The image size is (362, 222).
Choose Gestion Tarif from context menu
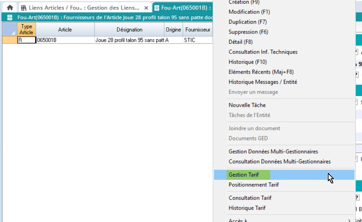244,175
